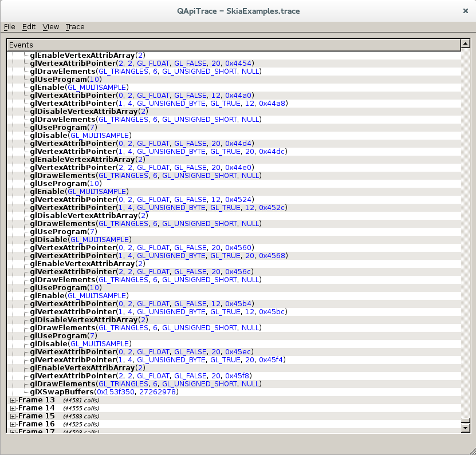
Task: Open the Trace menu
Action: pyautogui.click(x=75, y=27)
